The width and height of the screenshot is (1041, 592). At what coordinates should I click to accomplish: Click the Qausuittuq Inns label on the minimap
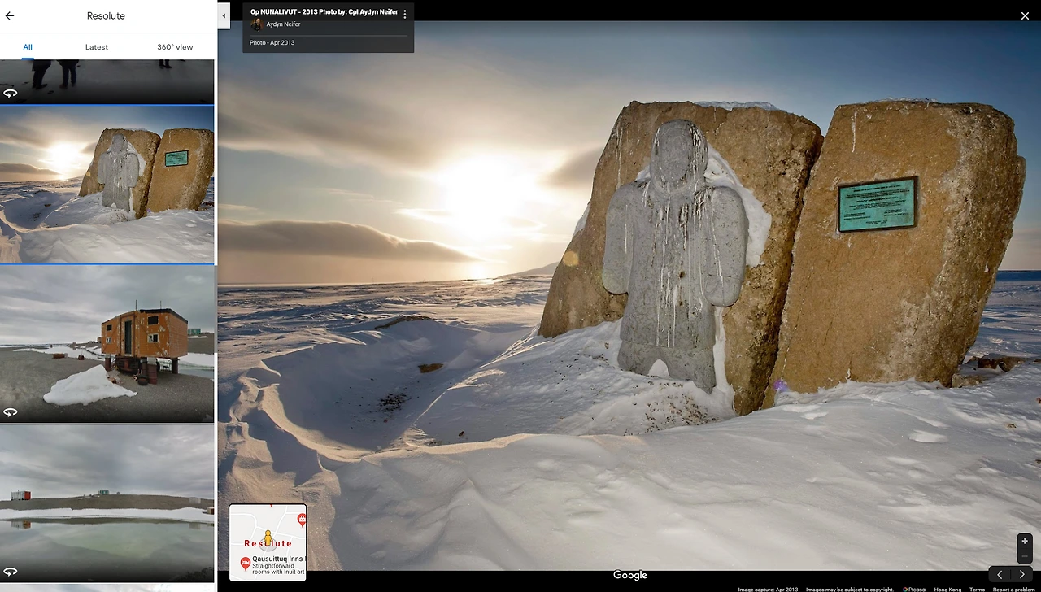277,559
